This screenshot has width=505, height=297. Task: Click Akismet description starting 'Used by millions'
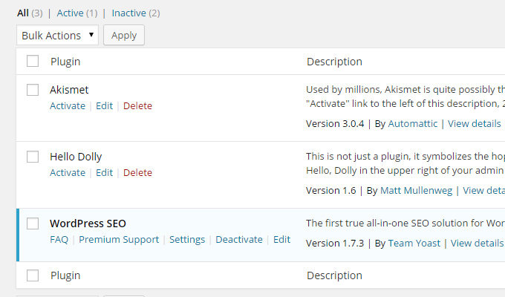click(x=405, y=97)
